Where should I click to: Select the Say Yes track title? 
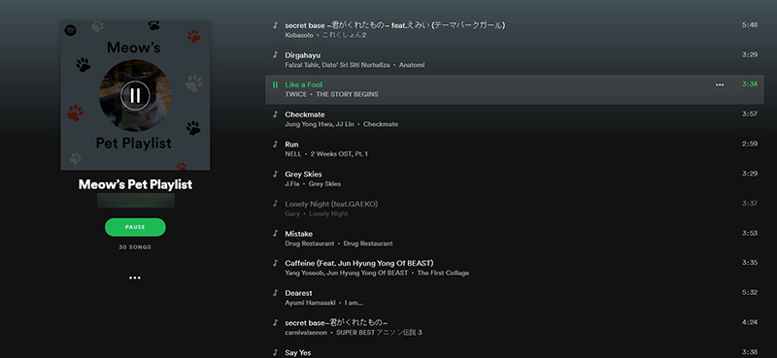(298, 352)
